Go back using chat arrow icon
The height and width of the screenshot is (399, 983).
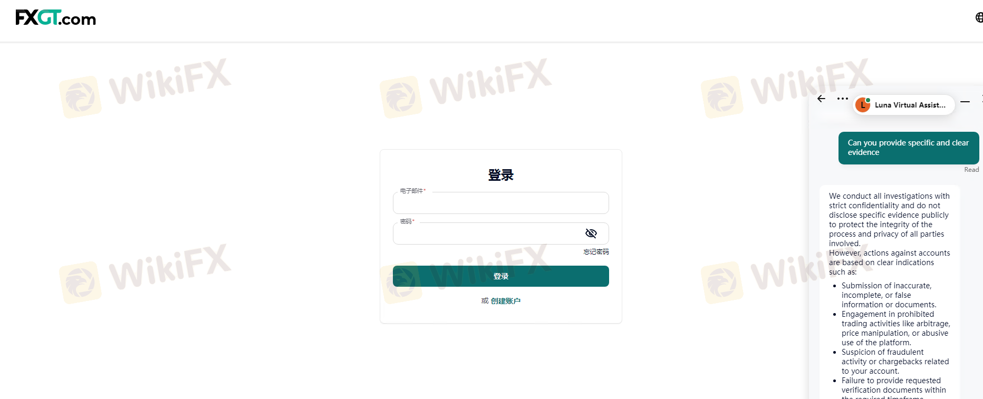tap(821, 99)
